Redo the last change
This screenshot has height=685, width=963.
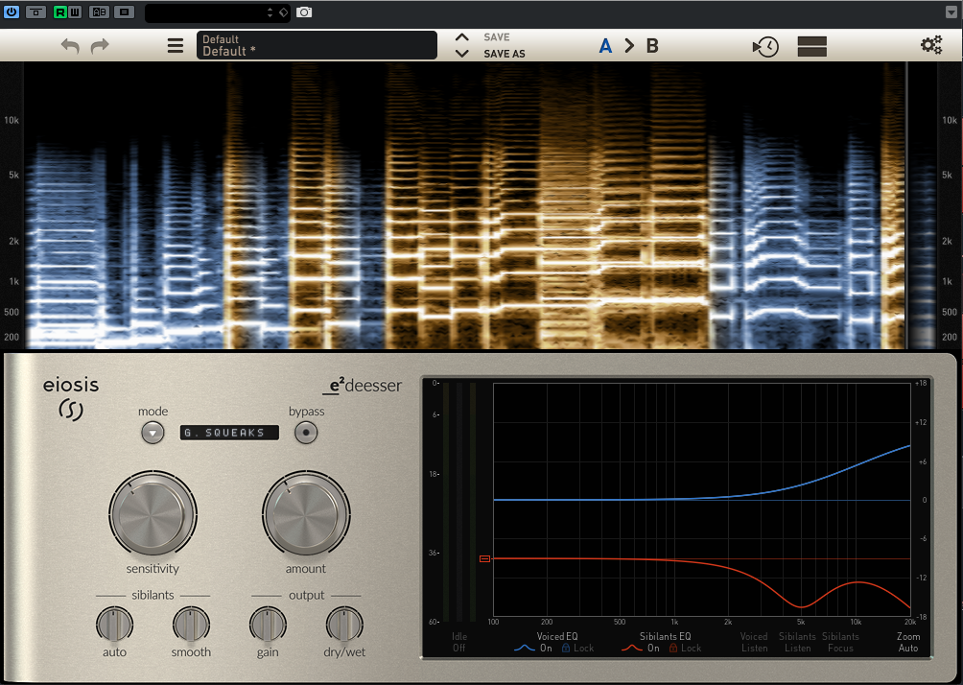pos(100,45)
